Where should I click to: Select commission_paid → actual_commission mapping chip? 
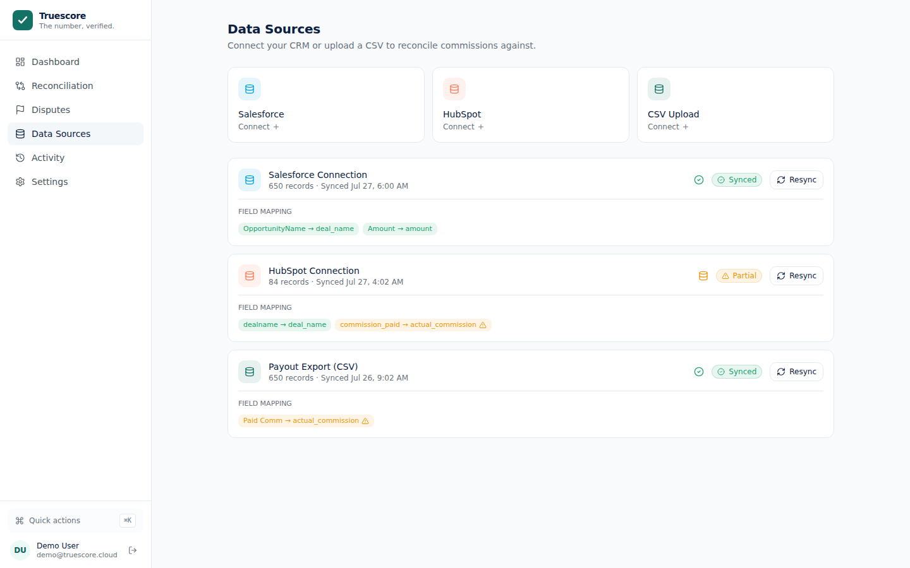(413, 325)
